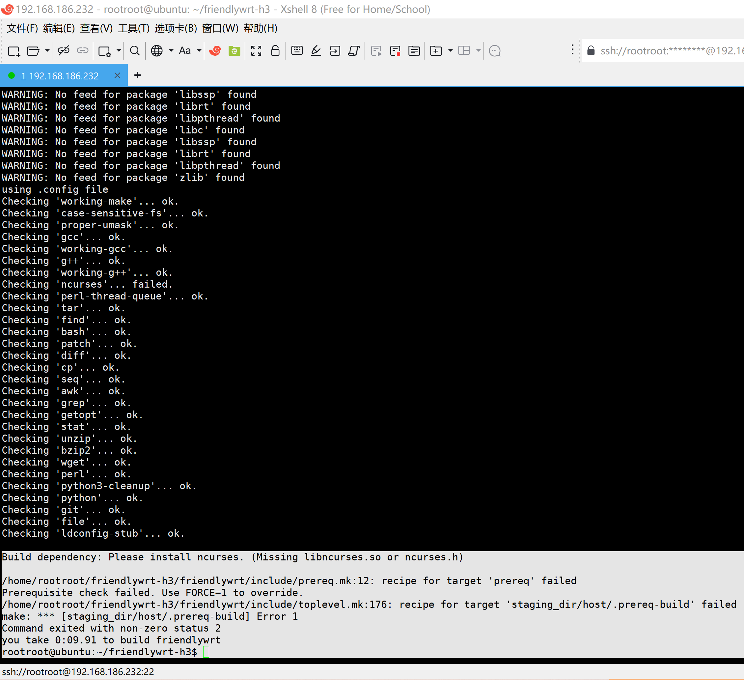Expand the globe encoding dropdown arrow
Viewport: 744px width, 680px height.
coord(171,51)
